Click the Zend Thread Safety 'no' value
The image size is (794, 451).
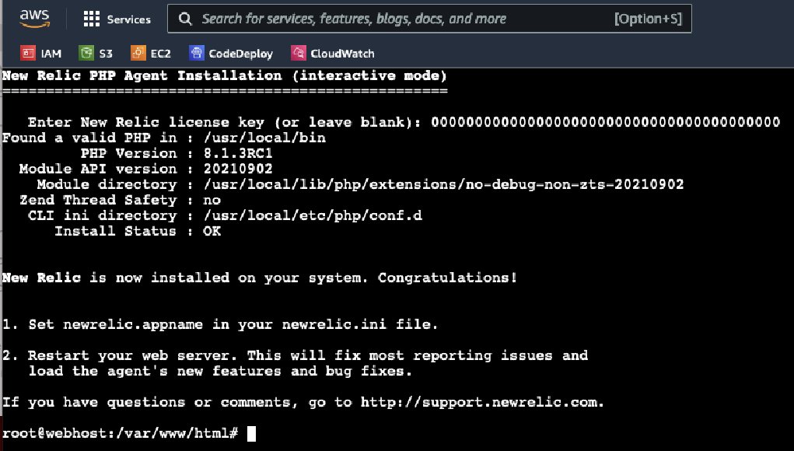pos(212,200)
